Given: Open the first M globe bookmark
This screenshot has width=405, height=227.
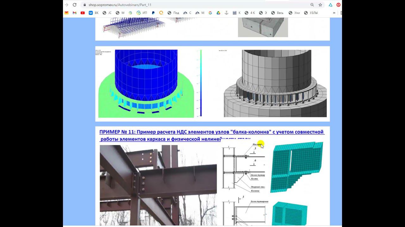Looking at the screenshot, I should tap(120, 13).
